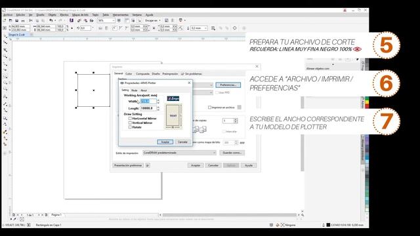Tick the Usar PPD checkbox

point(217,92)
